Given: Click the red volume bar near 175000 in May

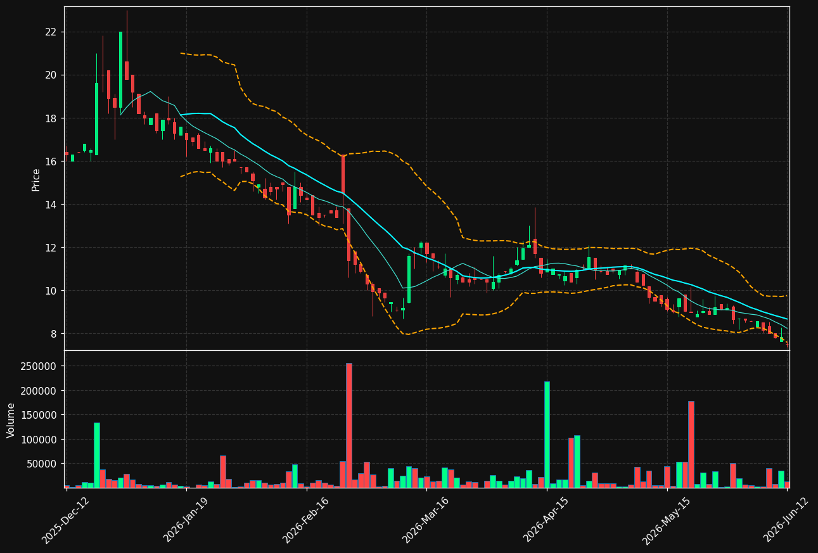Looking at the screenshot, I should (x=691, y=444).
